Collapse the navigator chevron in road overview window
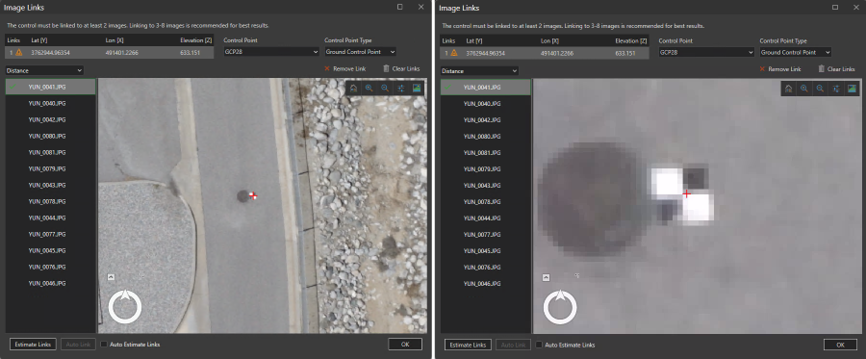 tap(111, 276)
